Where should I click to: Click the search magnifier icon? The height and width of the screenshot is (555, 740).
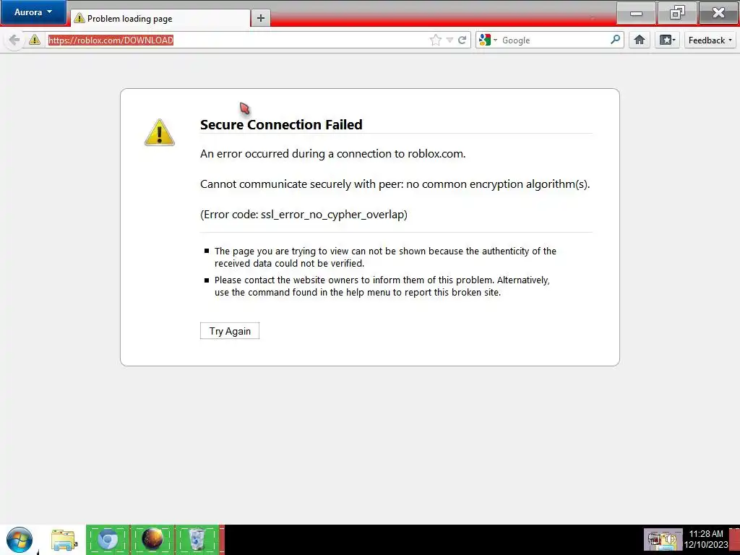[616, 40]
